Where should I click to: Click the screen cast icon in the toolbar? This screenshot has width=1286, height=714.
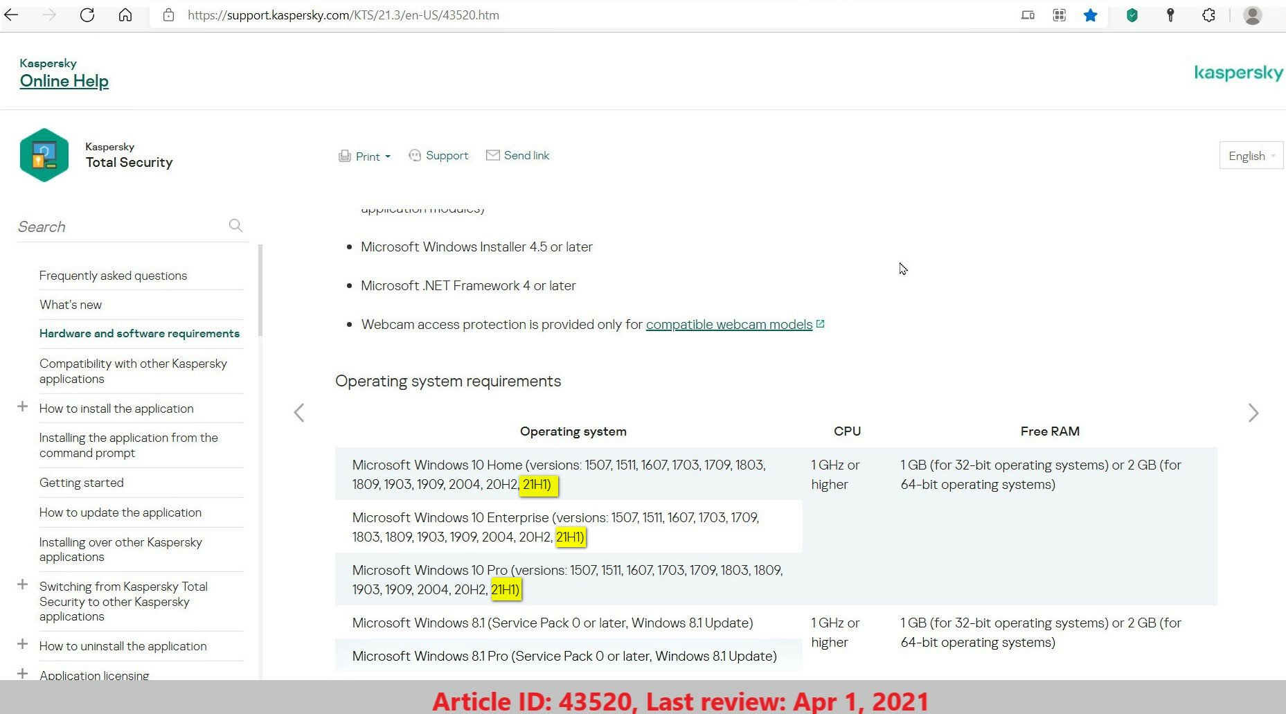pos(1028,15)
